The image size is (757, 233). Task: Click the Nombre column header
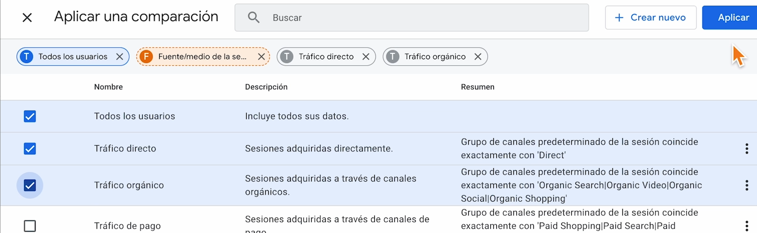(x=108, y=87)
